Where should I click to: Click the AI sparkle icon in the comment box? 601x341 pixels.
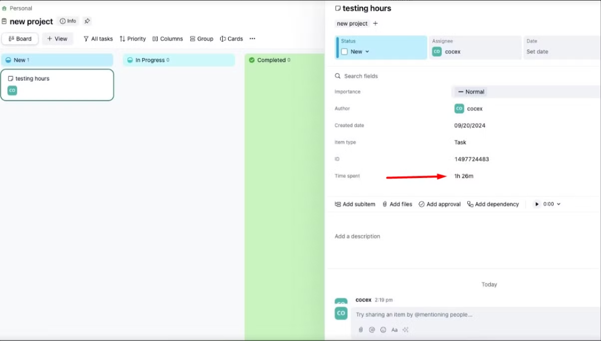tap(405, 330)
